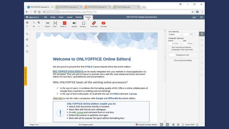Toggle track changes in status bar

pyautogui.click(x=167, y=125)
